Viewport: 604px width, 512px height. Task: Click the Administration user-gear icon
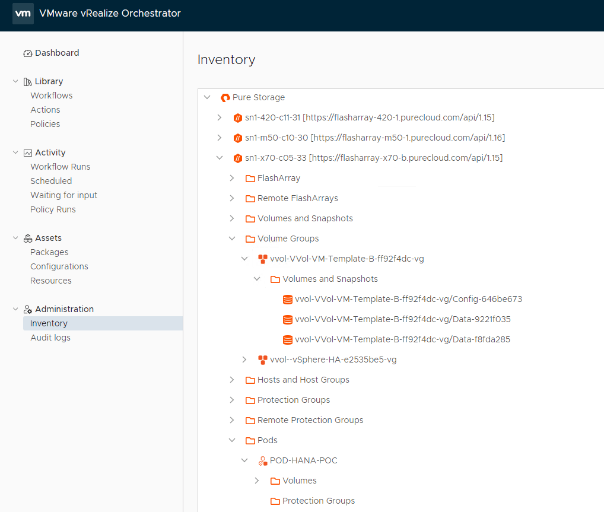coord(28,309)
